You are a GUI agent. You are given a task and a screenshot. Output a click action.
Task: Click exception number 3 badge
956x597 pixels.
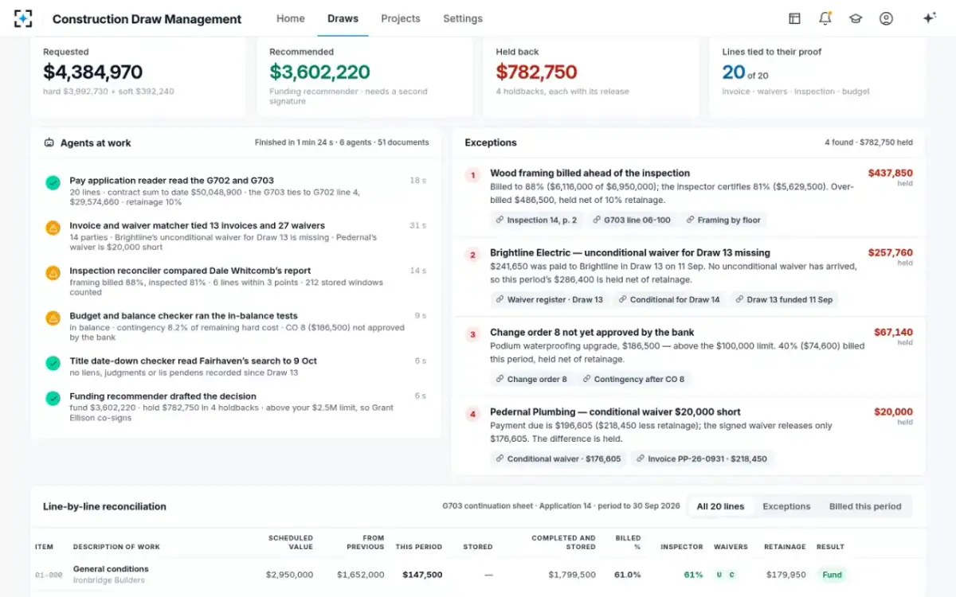[472, 334]
